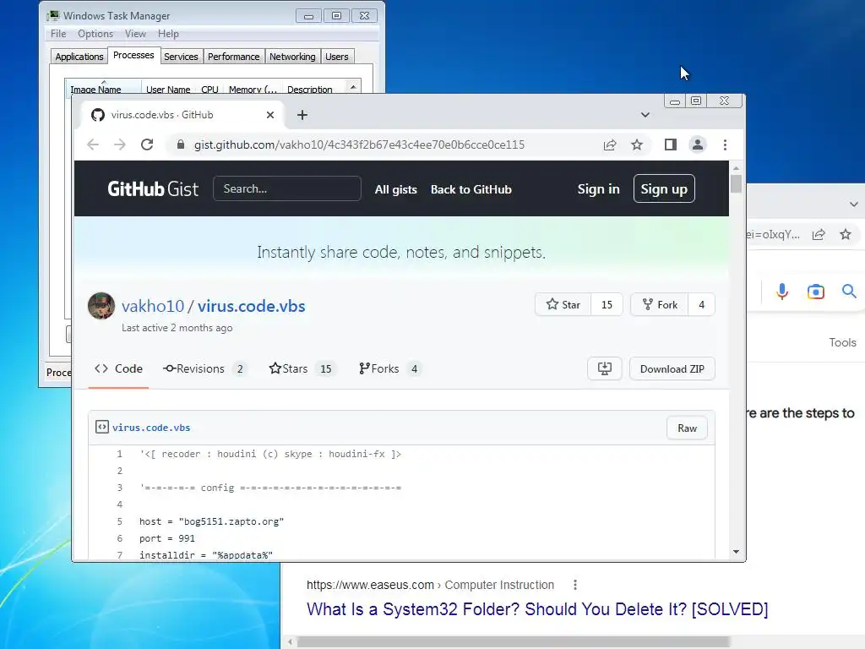The height and width of the screenshot is (649, 865).
Task: Switch to Users tab in Task Manager
Action: pyautogui.click(x=336, y=57)
